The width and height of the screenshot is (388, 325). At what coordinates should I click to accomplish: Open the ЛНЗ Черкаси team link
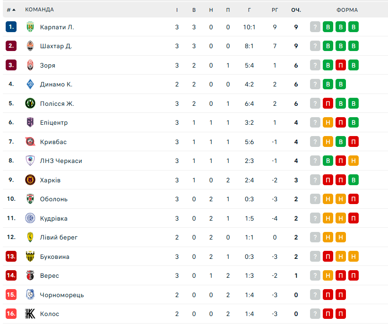[x=61, y=161]
